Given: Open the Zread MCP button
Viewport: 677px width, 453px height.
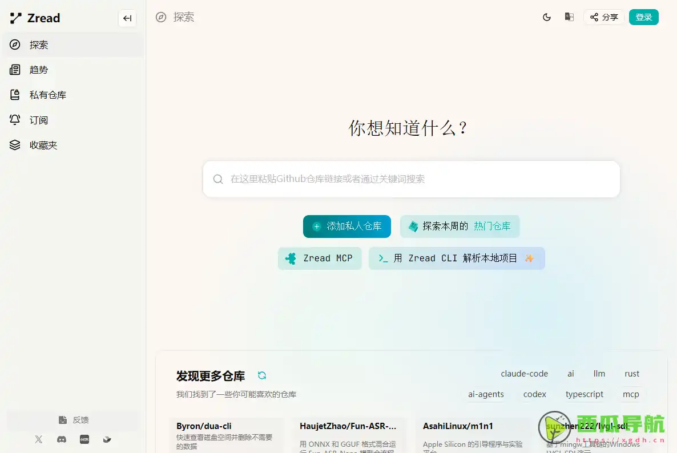Looking at the screenshot, I should (x=320, y=258).
